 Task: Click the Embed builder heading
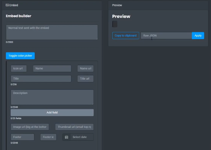19,16
